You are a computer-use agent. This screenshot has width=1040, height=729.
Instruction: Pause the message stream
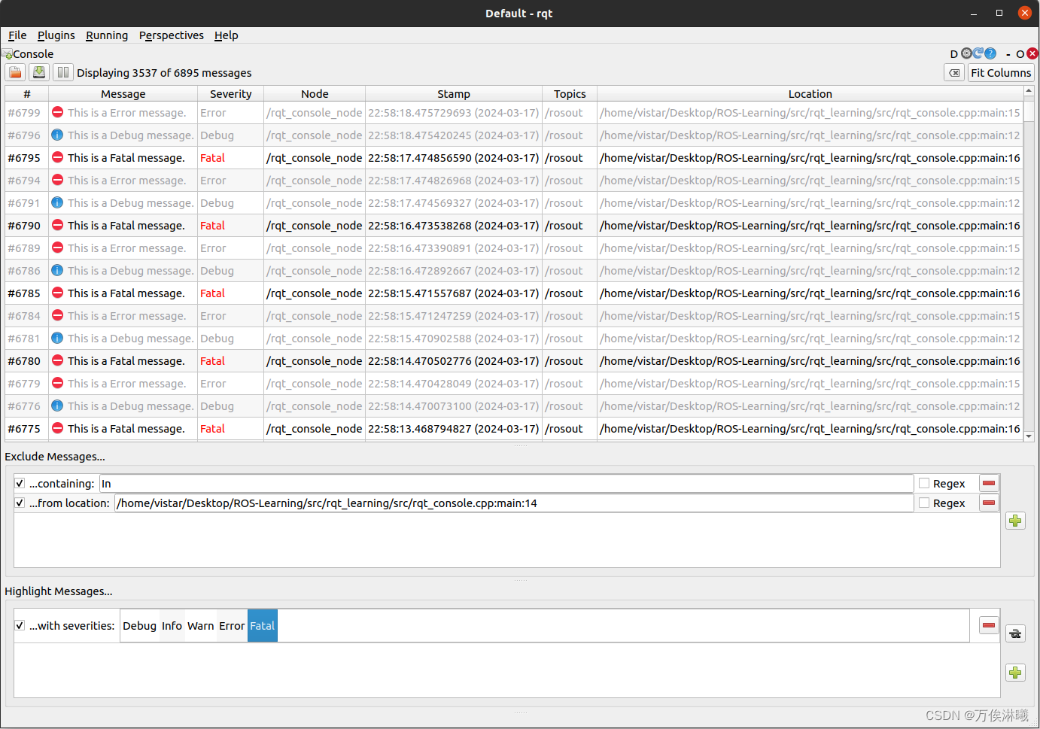[x=63, y=72]
